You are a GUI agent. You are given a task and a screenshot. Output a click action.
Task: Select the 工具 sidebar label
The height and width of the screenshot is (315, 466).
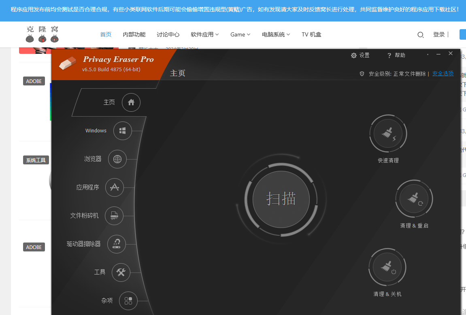tap(100, 272)
